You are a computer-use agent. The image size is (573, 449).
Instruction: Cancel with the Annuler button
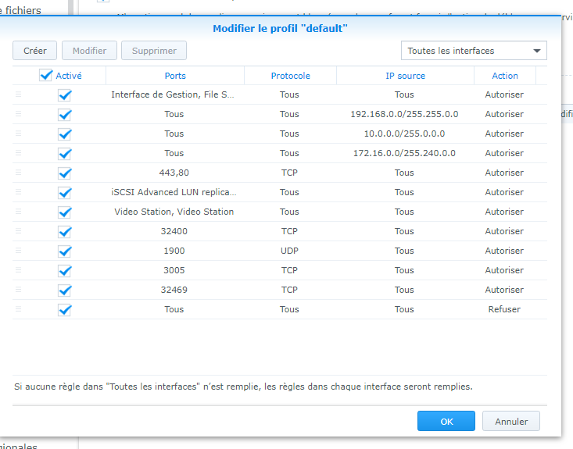pyautogui.click(x=510, y=421)
